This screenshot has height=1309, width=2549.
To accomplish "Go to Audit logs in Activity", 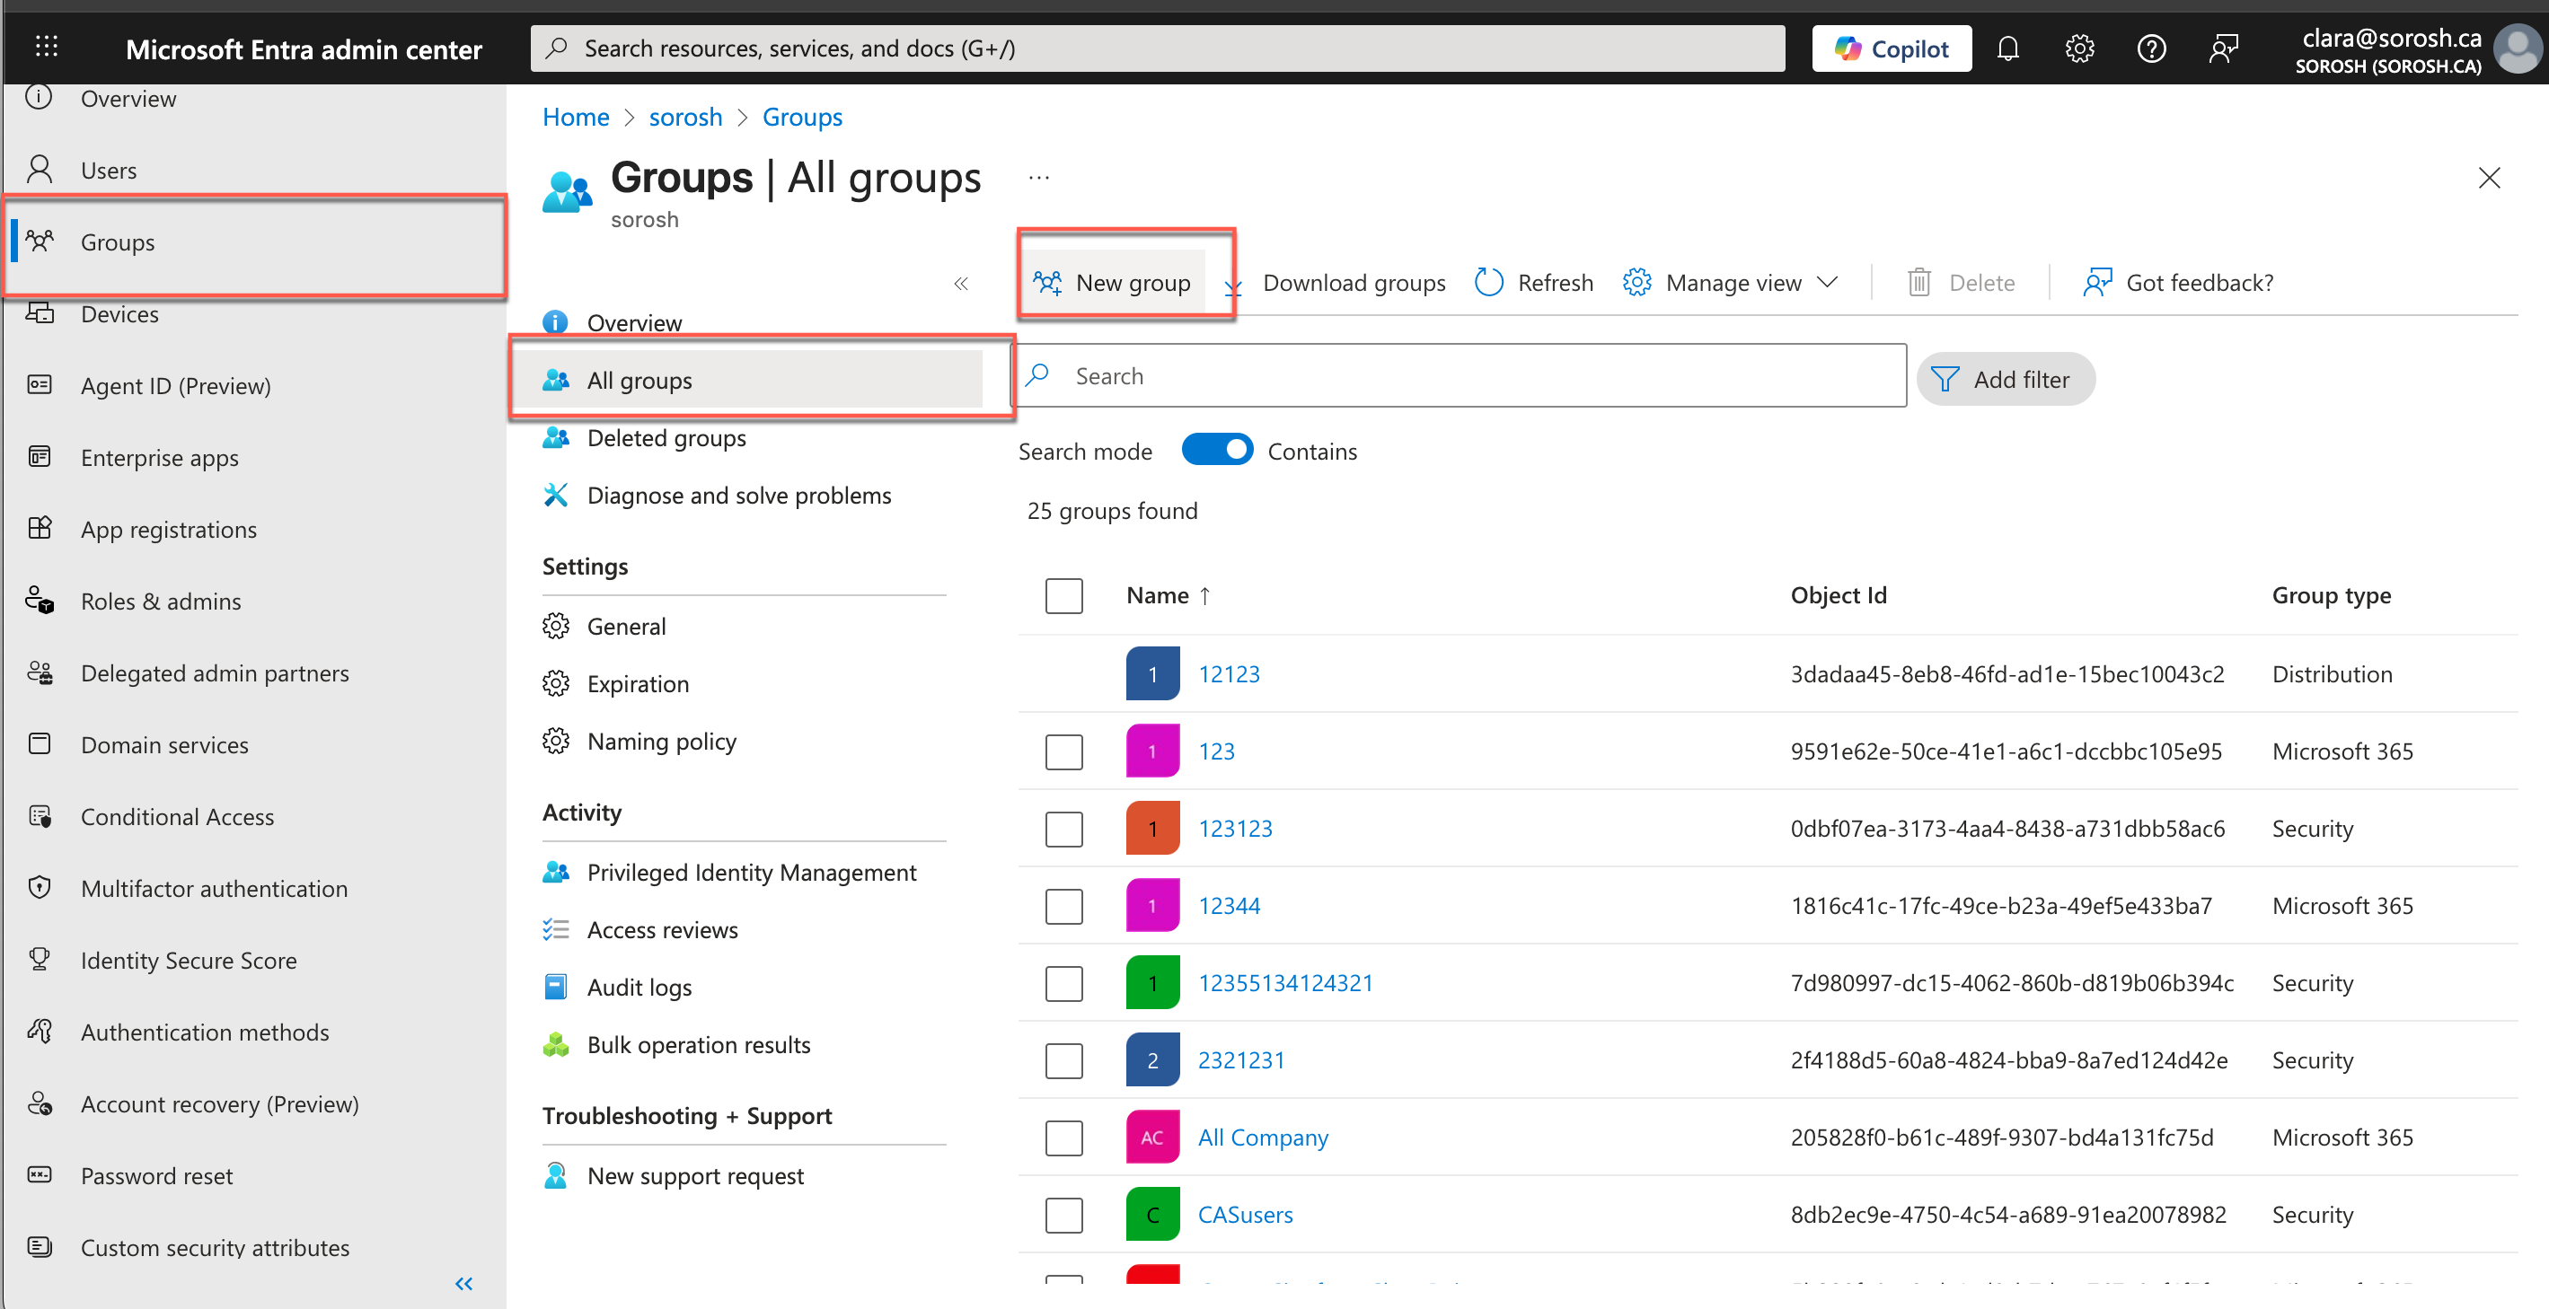I will click(639, 988).
